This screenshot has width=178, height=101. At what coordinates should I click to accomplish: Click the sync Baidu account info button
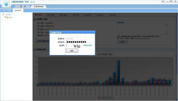tap(42, 41)
